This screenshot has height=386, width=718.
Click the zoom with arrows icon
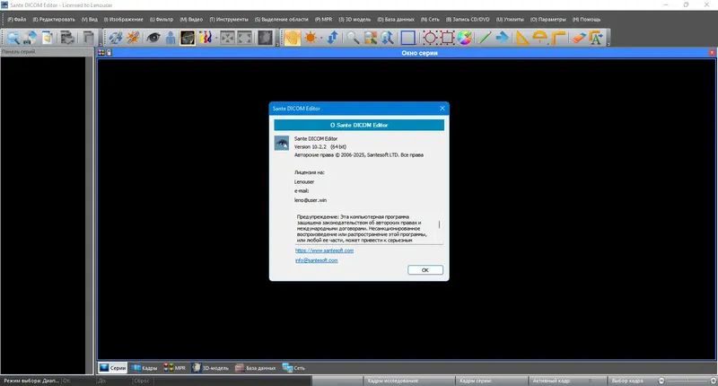[x=388, y=38]
